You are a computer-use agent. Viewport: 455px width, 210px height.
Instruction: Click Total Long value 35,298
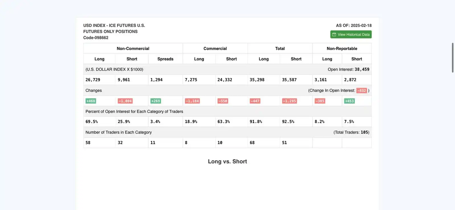coord(257,80)
